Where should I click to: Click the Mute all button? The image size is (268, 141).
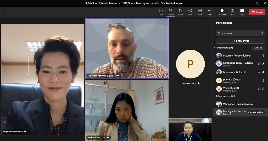tap(258, 48)
